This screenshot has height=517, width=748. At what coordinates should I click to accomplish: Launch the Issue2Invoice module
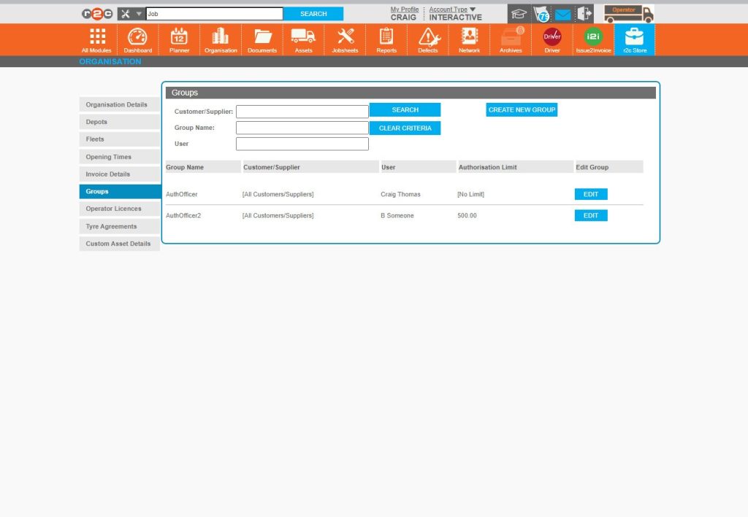coord(592,40)
